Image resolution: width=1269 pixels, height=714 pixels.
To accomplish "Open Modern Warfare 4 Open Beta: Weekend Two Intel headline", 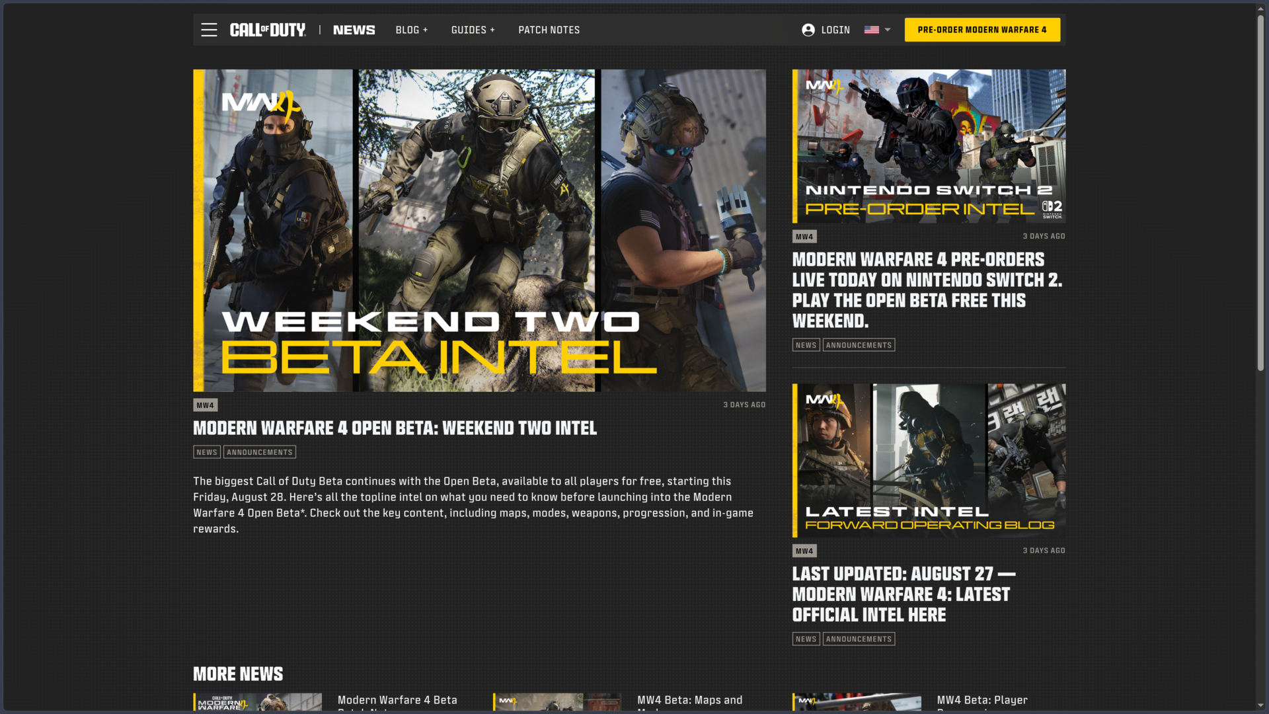I will coord(395,428).
